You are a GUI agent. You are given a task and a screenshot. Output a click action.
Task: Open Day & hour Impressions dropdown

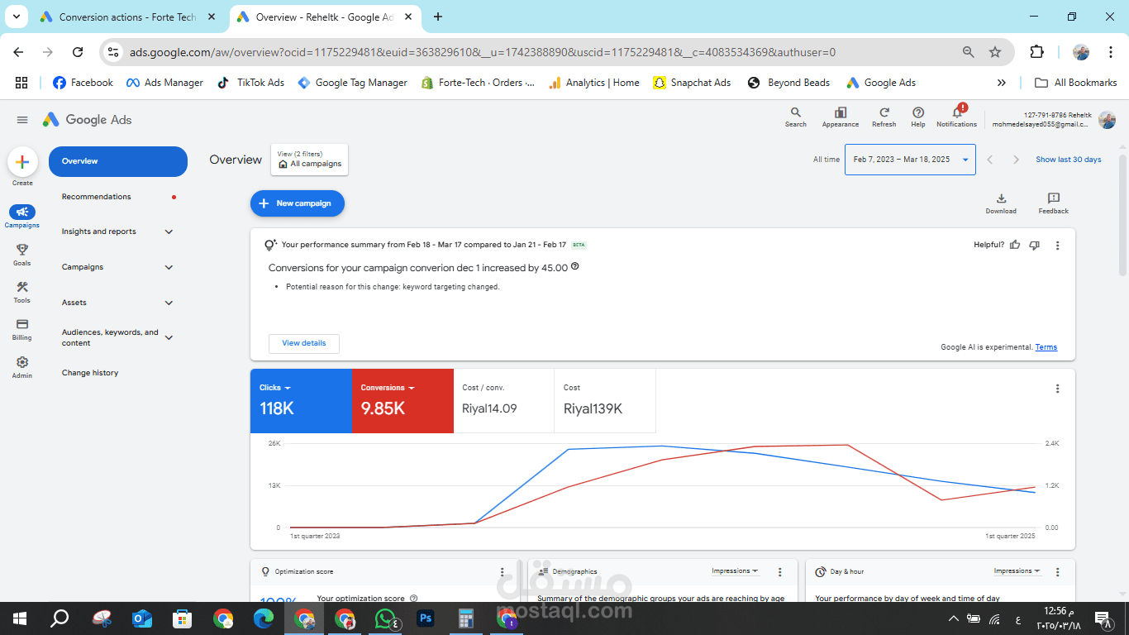point(1017,571)
